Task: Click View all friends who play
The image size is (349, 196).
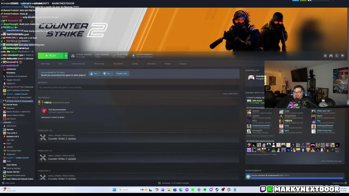Action: tap(331, 161)
